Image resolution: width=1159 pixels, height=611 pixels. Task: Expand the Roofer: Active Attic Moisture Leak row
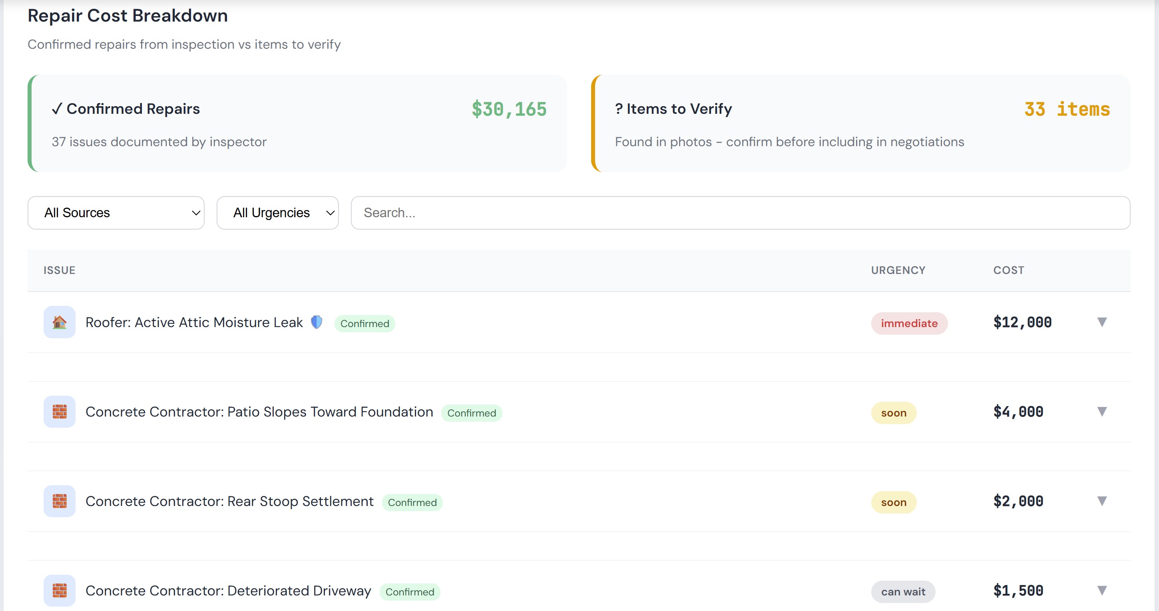[x=1102, y=322]
